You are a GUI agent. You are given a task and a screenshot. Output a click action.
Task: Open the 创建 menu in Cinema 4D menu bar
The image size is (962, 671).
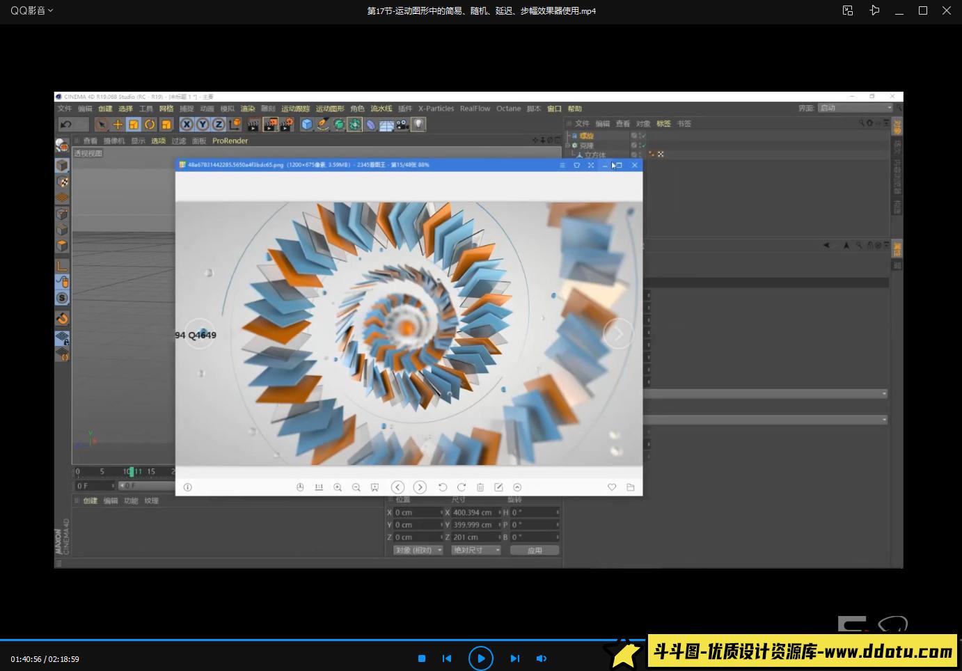pyautogui.click(x=105, y=109)
